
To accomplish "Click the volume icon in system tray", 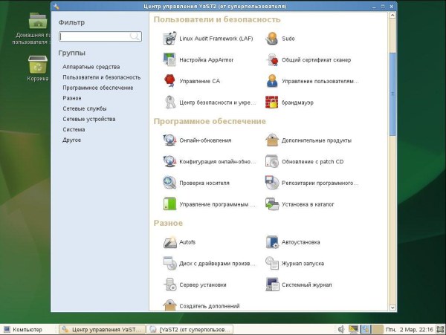I will (340, 329).
